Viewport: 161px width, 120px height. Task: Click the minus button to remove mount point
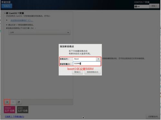coord(13,102)
